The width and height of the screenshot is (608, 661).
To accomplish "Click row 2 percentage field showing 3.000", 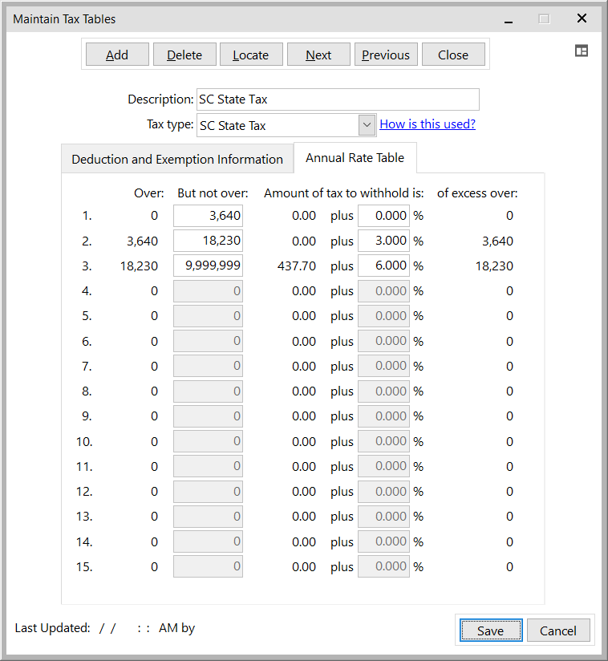I will [x=383, y=241].
